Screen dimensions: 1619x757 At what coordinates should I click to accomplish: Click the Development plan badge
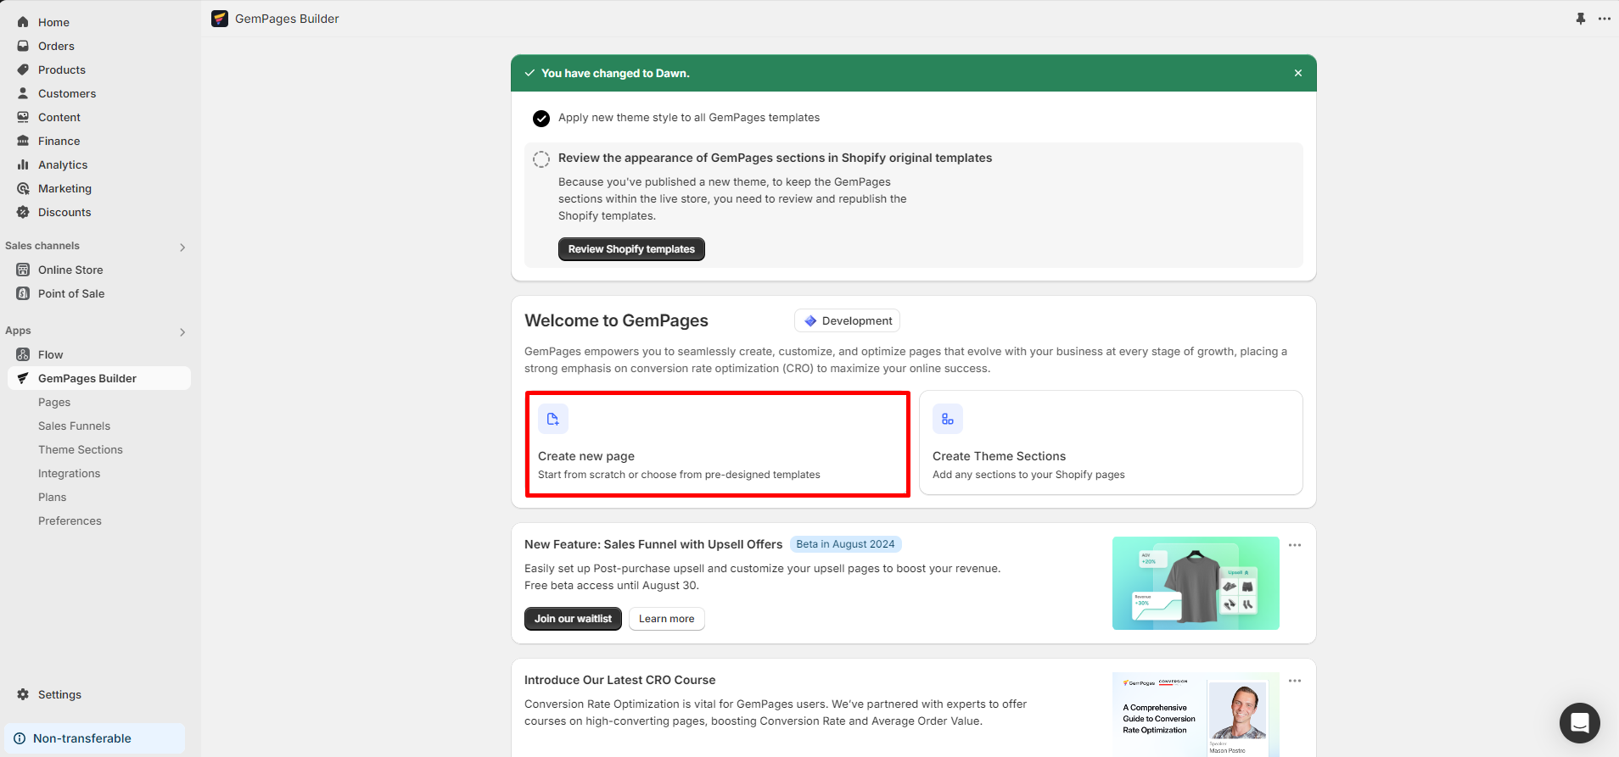tap(847, 320)
